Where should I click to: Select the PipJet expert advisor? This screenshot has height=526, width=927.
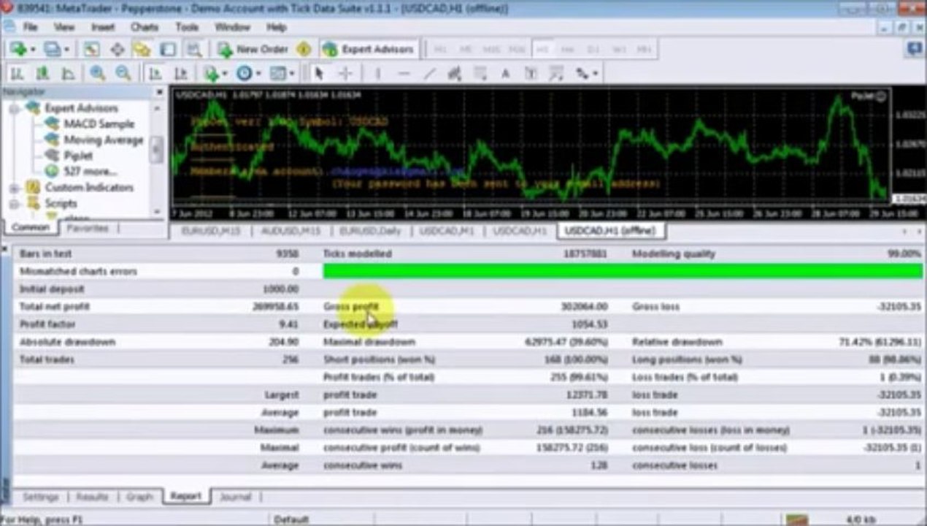pos(78,156)
